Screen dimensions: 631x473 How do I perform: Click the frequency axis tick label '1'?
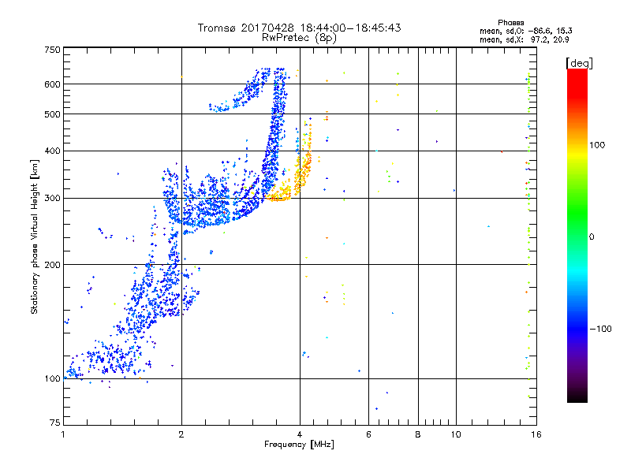click(64, 434)
